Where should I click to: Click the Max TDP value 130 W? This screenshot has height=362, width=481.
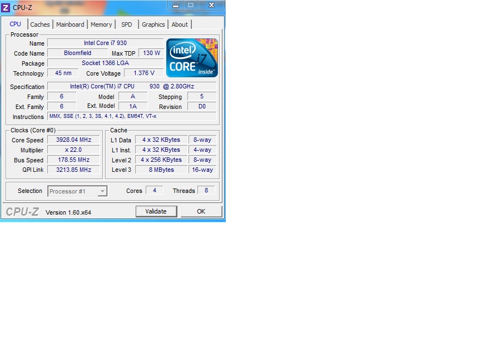tap(151, 53)
